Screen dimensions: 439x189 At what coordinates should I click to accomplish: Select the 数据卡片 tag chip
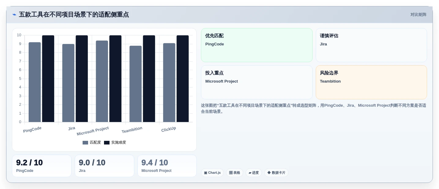pyautogui.click(x=276, y=173)
